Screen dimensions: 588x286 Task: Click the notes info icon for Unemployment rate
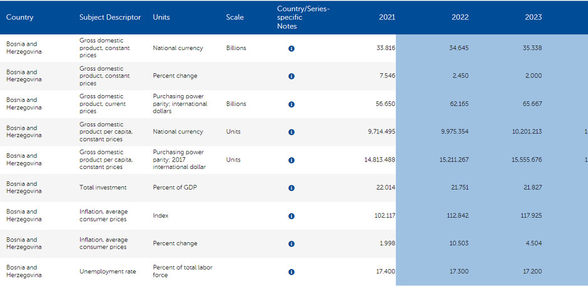pyautogui.click(x=291, y=272)
